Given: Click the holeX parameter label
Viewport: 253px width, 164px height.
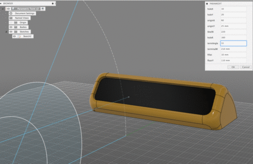Looking at the screenshot, I should [210, 9].
